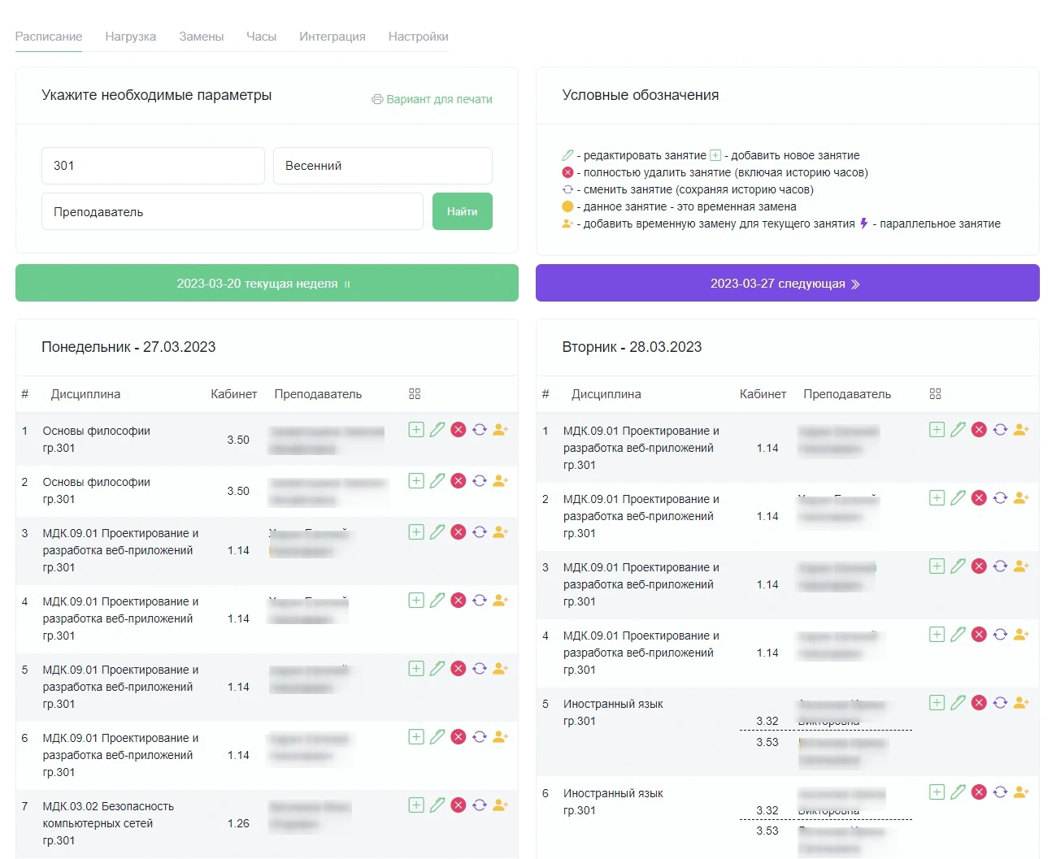This screenshot has width=1052, height=859.
Task: Click Преподаватель column header in Tuesday table
Action: pos(847,394)
